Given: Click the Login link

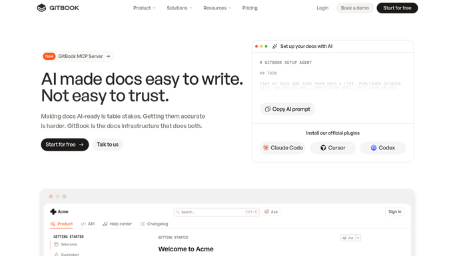Looking at the screenshot, I should pos(322,8).
